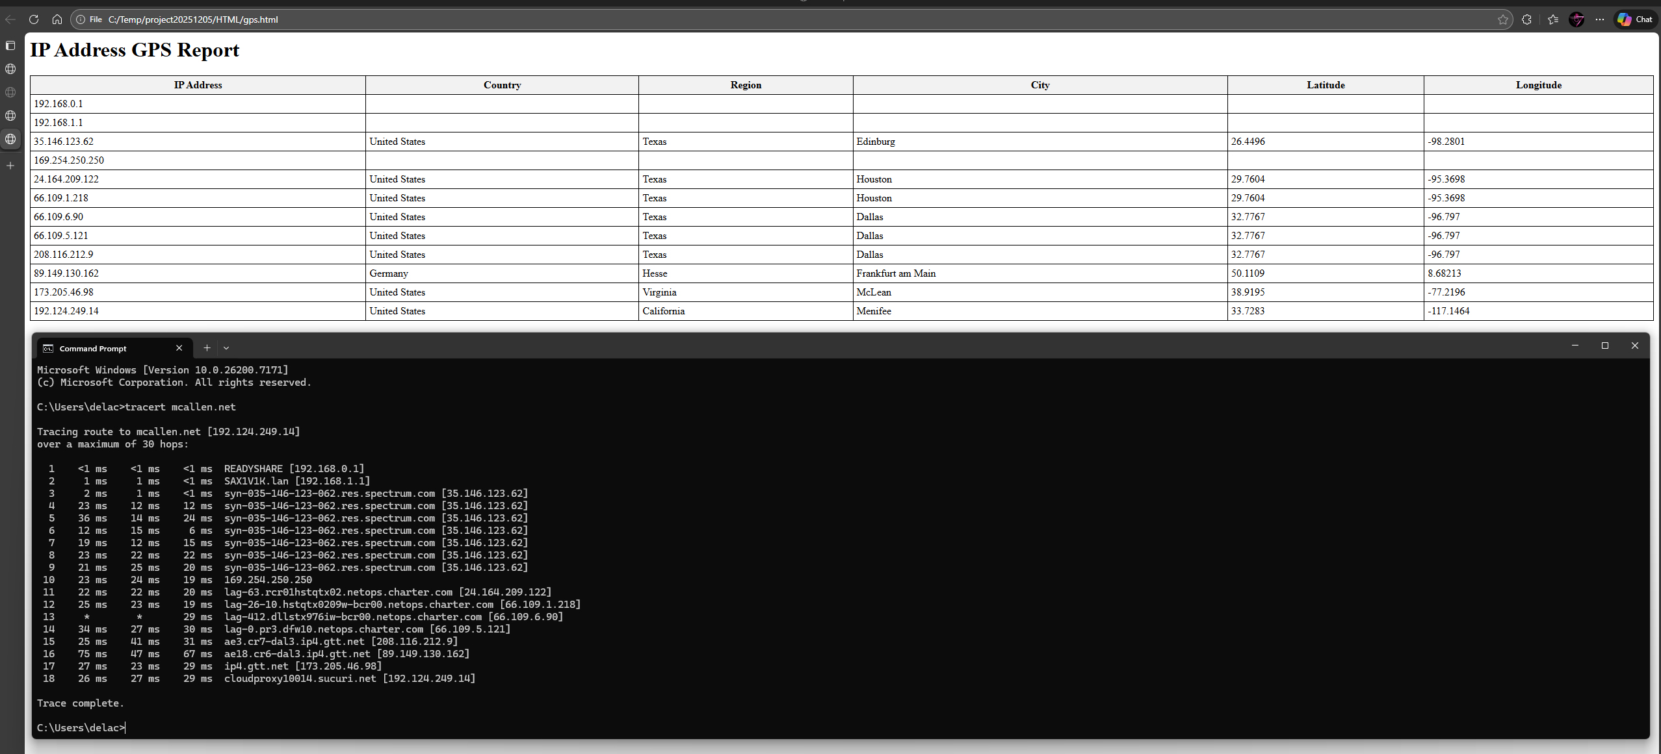
Task: Switch to the first vertical tab globe
Action: click(x=10, y=69)
